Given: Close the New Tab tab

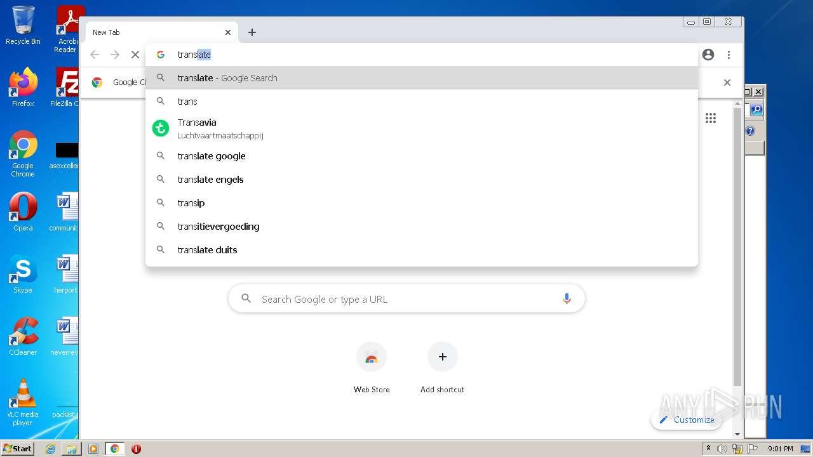Looking at the screenshot, I should tap(228, 32).
